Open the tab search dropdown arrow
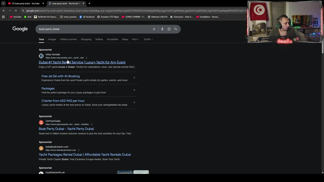This screenshot has width=324, height=182. click(x=3, y=4)
